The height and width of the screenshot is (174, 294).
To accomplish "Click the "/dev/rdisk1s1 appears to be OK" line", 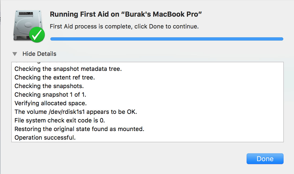I will (x=76, y=112).
